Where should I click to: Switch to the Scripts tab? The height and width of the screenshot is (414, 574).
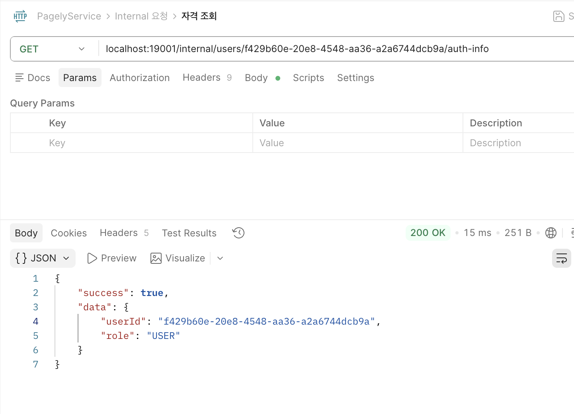tap(308, 78)
